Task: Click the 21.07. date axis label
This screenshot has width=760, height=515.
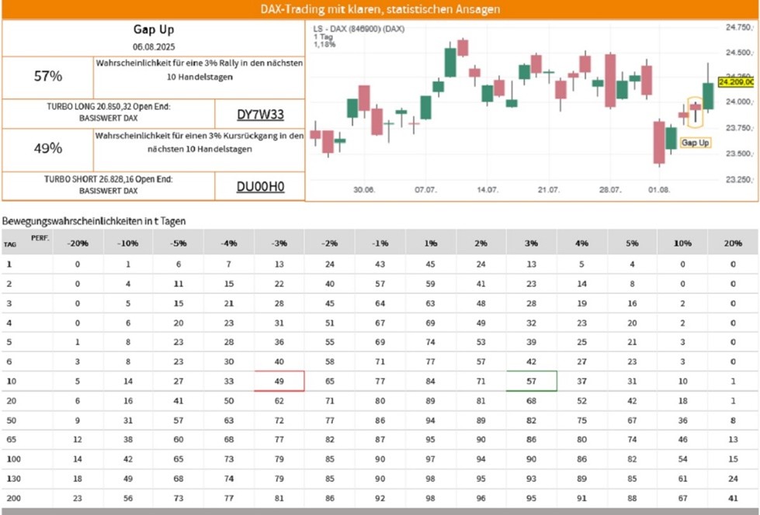Action: tap(549, 189)
